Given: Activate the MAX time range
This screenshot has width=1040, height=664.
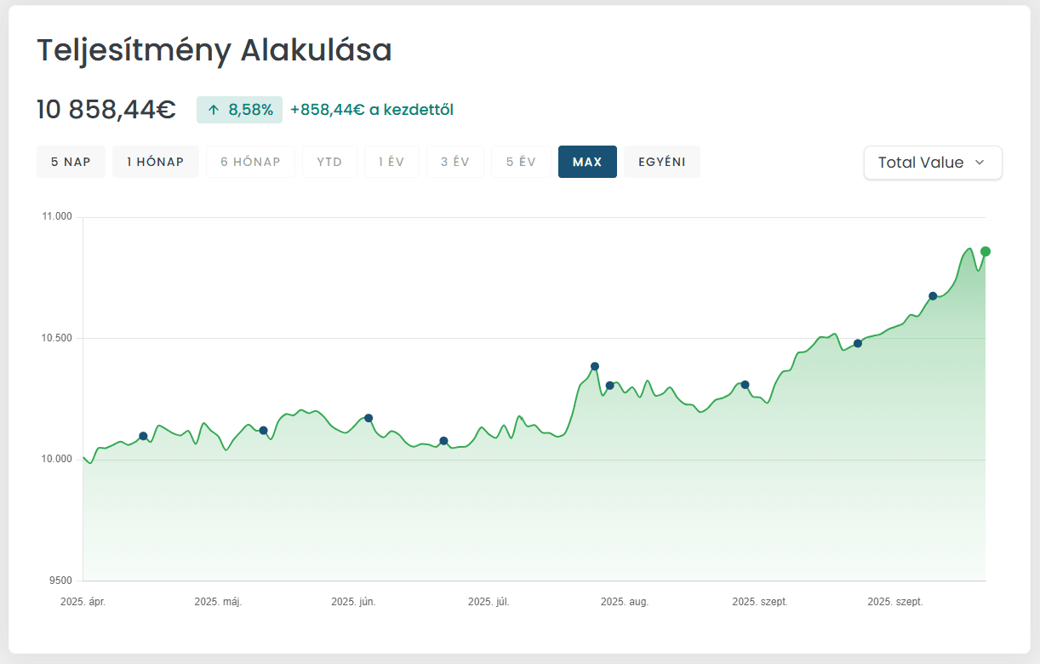Looking at the screenshot, I should tap(587, 162).
